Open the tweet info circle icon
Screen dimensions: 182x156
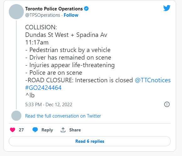167,104
